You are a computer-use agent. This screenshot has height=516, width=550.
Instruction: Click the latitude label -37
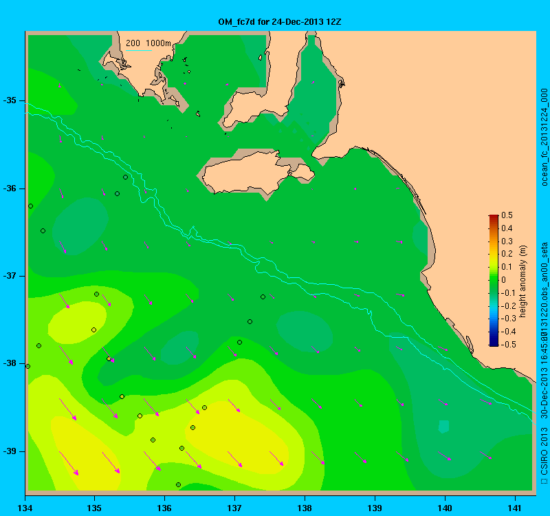(x=10, y=276)
